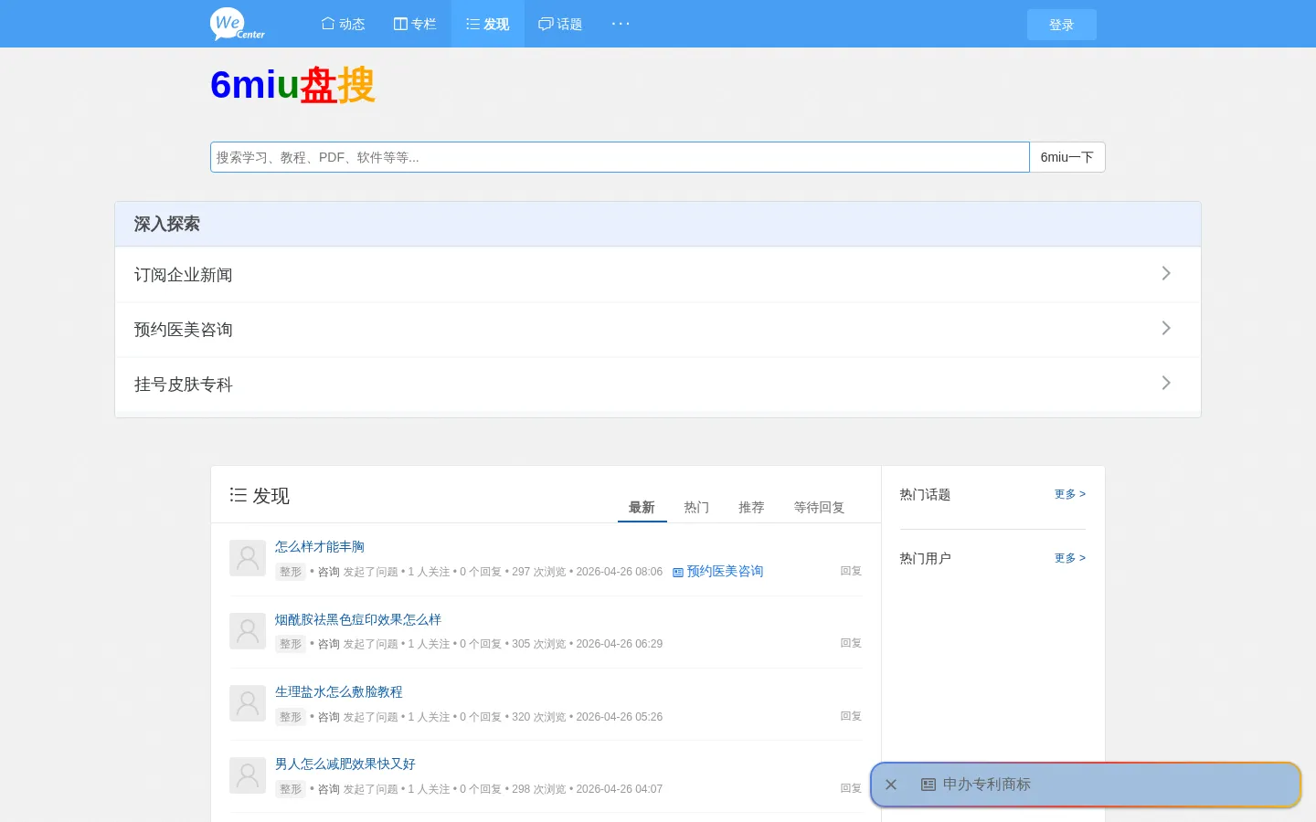Click 整形 tag under 烟酰胺 question
1316x822 pixels.
click(x=291, y=644)
